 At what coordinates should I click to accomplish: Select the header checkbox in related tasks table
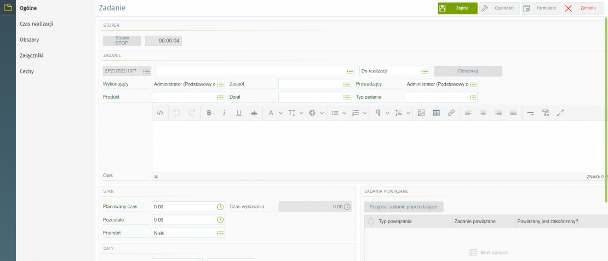click(371, 222)
